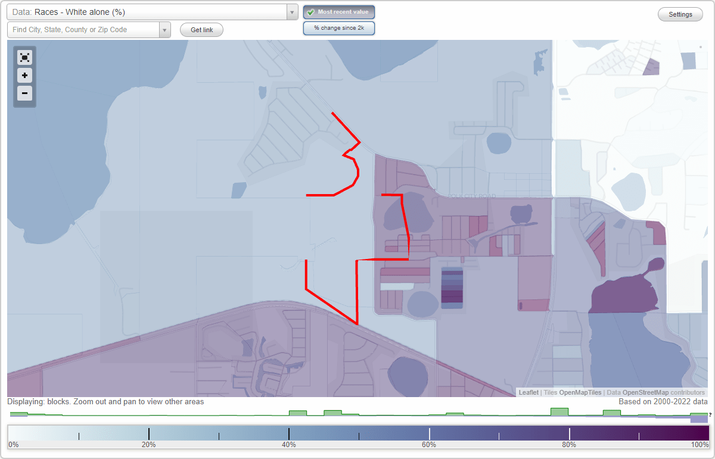Zoom in with the plus button
This screenshot has height=459, width=715.
point(24,76)
